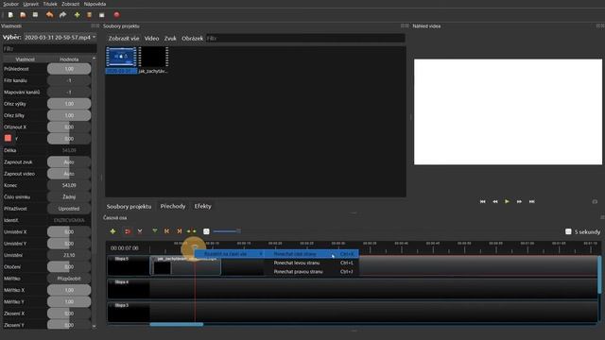Click the red Export Video icon
Screen dimensions: 605x340
pyautogui.click(x=116, y=15)
